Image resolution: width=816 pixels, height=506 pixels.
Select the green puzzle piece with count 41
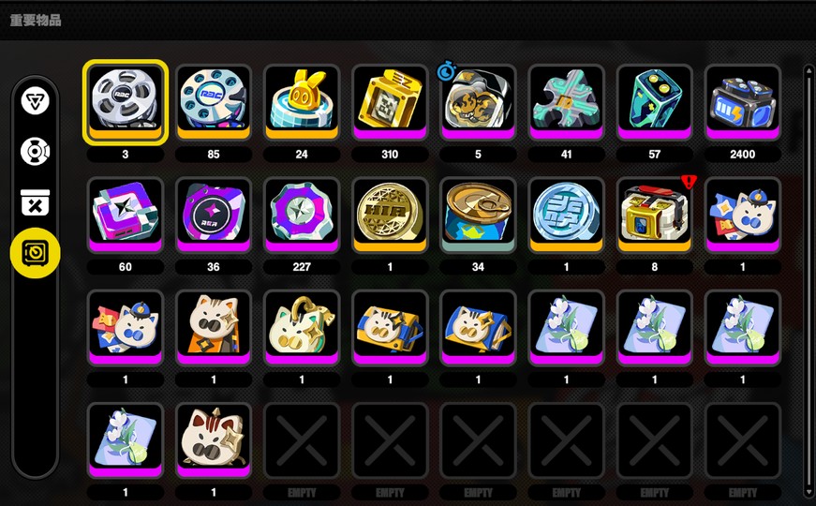click(x=566, y=102)
